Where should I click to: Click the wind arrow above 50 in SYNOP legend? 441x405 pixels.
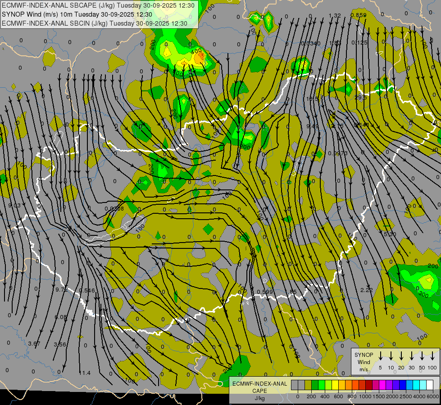(x=422, y=355)
